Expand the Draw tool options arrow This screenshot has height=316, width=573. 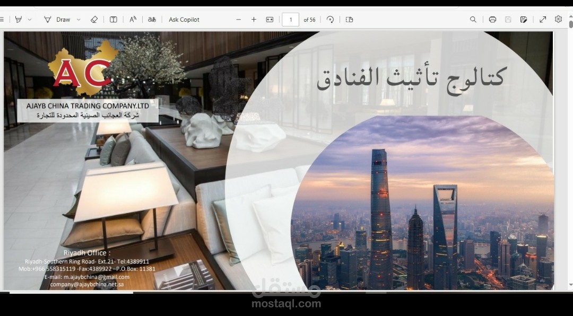click(78, 20)
